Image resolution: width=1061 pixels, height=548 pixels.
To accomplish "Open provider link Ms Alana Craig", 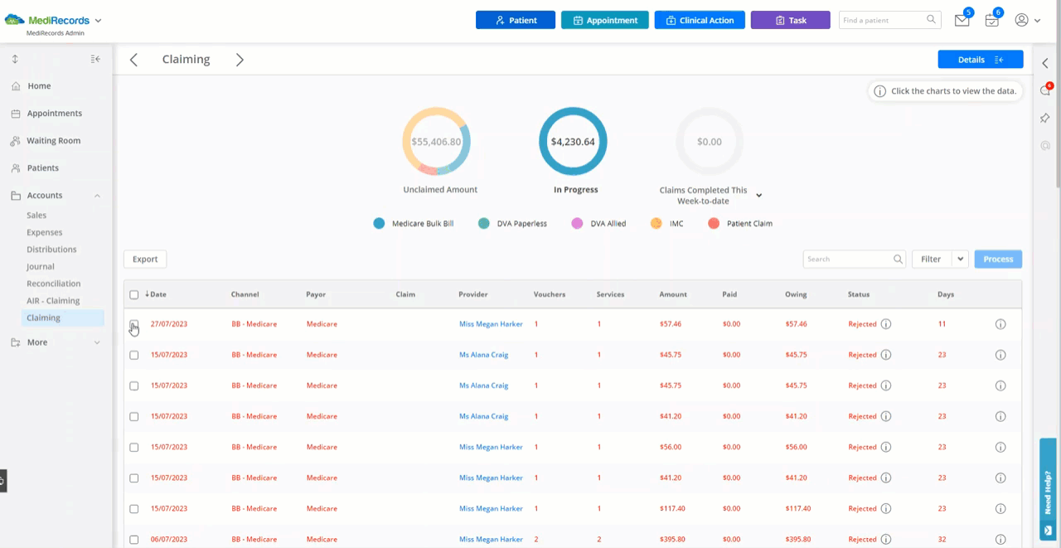I will pyautogui.click(x=483, y=355).
